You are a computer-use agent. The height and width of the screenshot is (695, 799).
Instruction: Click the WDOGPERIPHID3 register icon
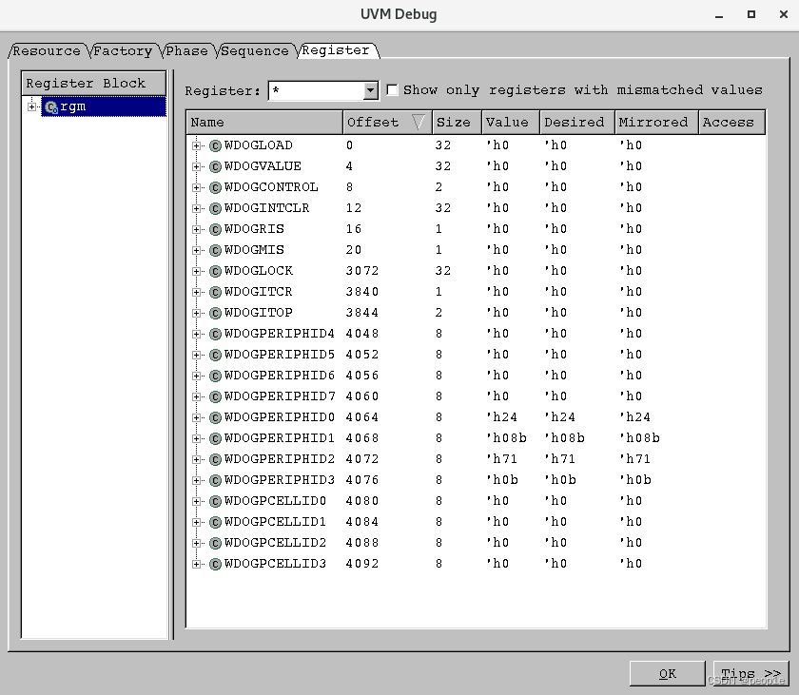[215, 480]
